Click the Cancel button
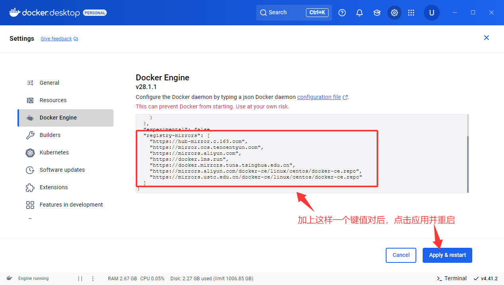Screen dimensions: 504x285 pyautogui.click(x=401, y=255)
